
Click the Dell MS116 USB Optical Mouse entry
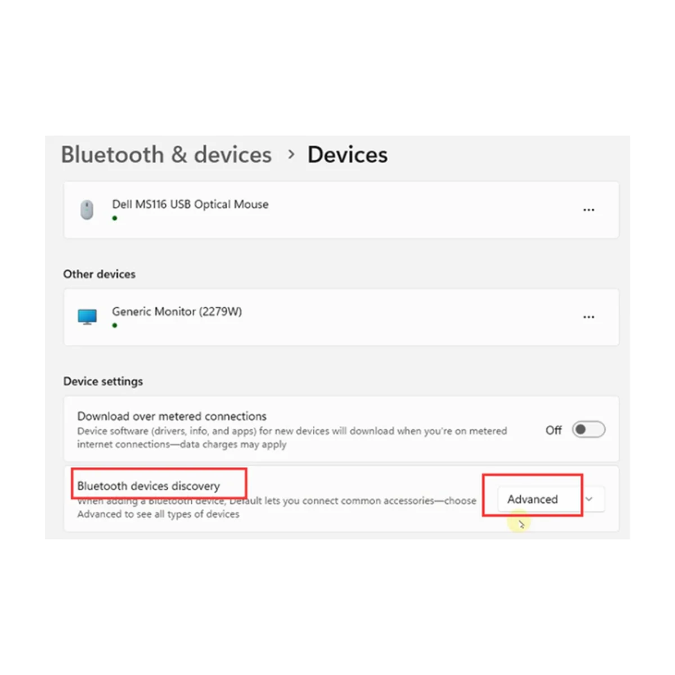pos(190,204)
